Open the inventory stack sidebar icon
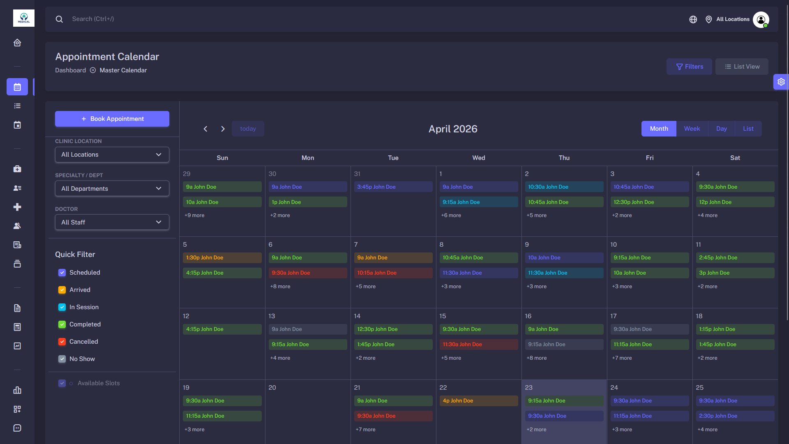The width and height of the screenshot is (789, 444). click(17, 264)
